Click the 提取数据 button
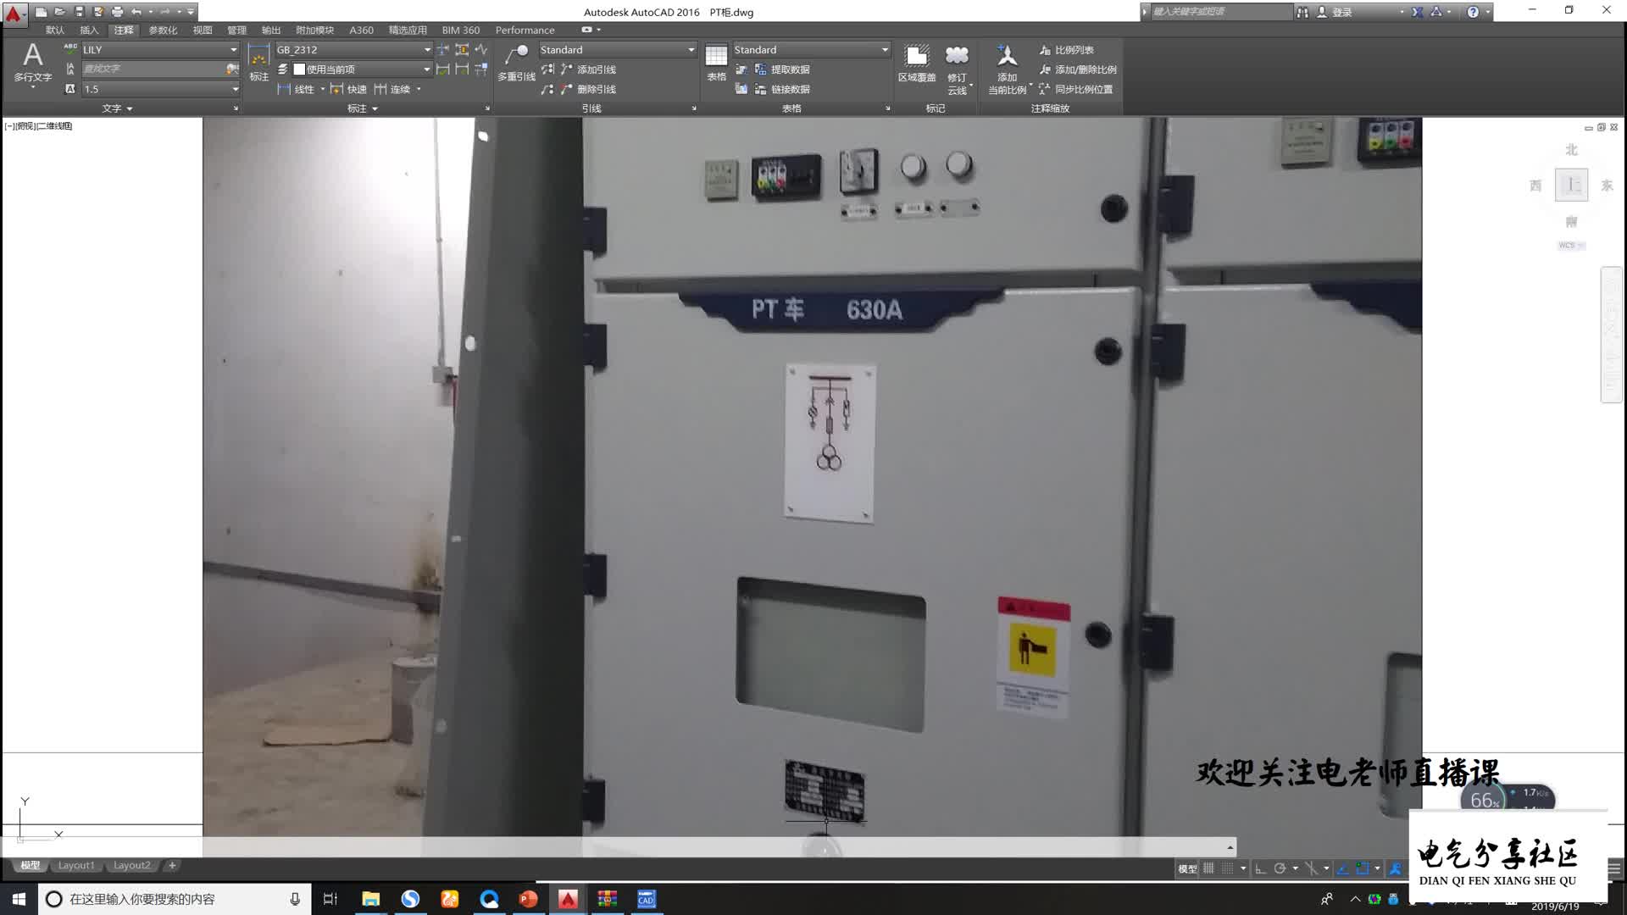 point(782,69)
